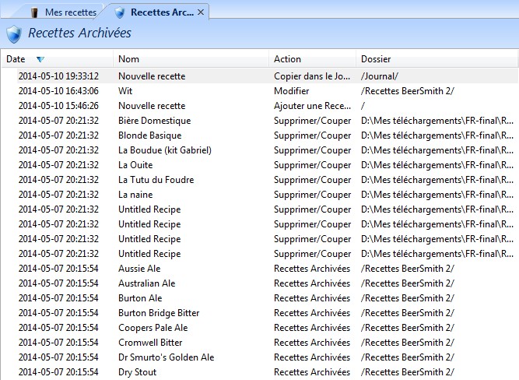Choose Dr Smurto's Golden Ale entry

pos(166,357)
